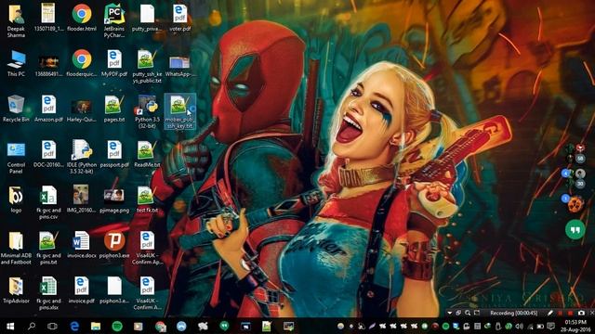Select the IMG_20160... photo thumbnail
The image size is (595, 334).
pos(81,196)
